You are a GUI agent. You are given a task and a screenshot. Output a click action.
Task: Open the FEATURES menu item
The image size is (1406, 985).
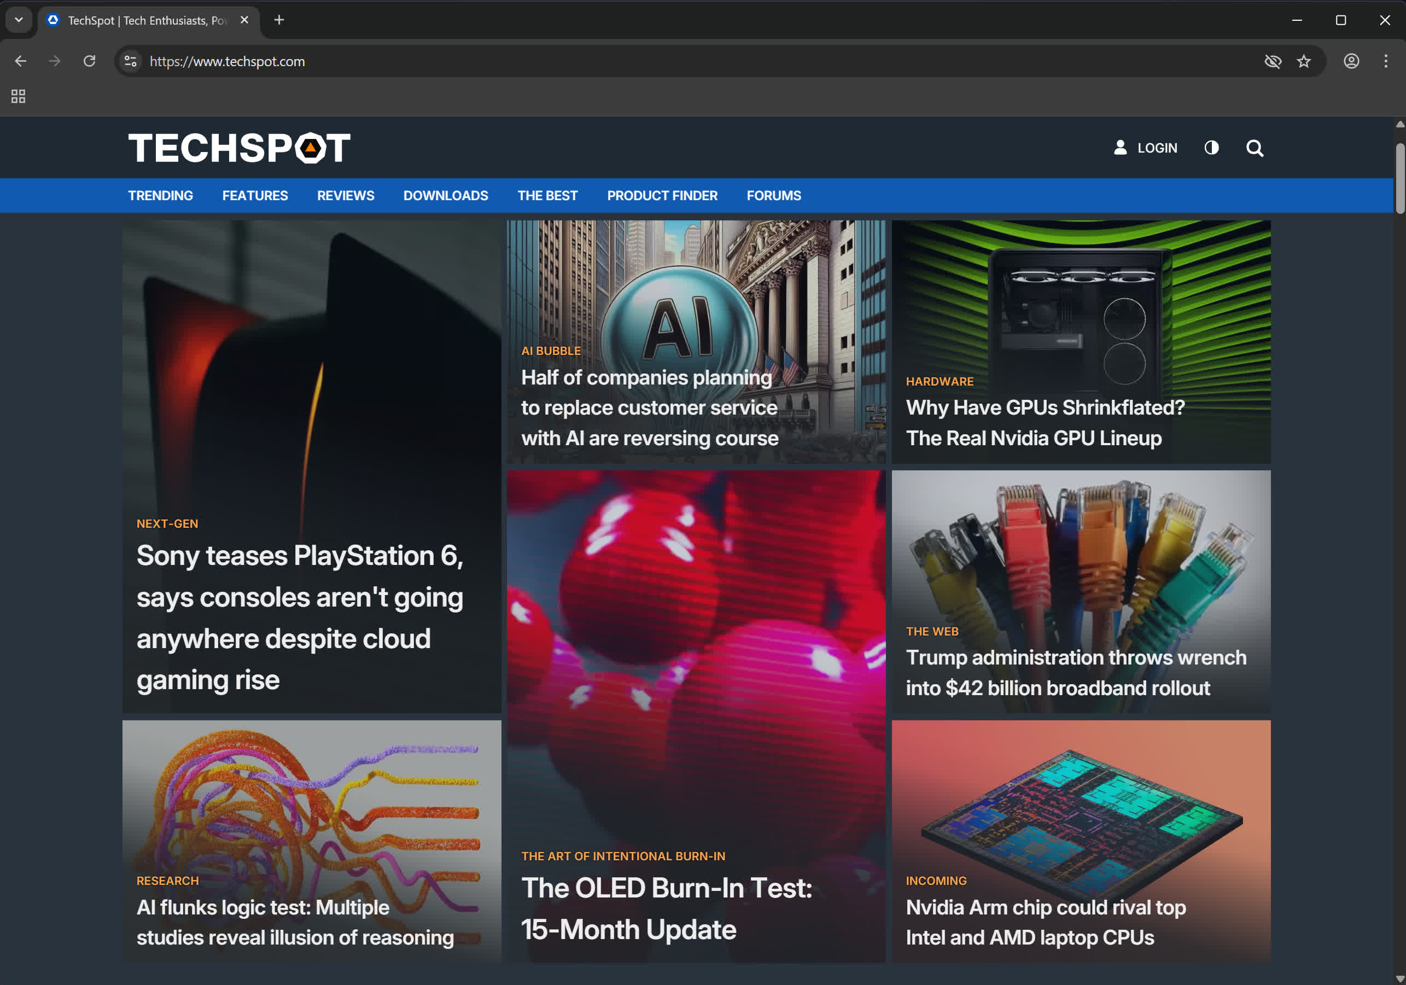point(255,195)
